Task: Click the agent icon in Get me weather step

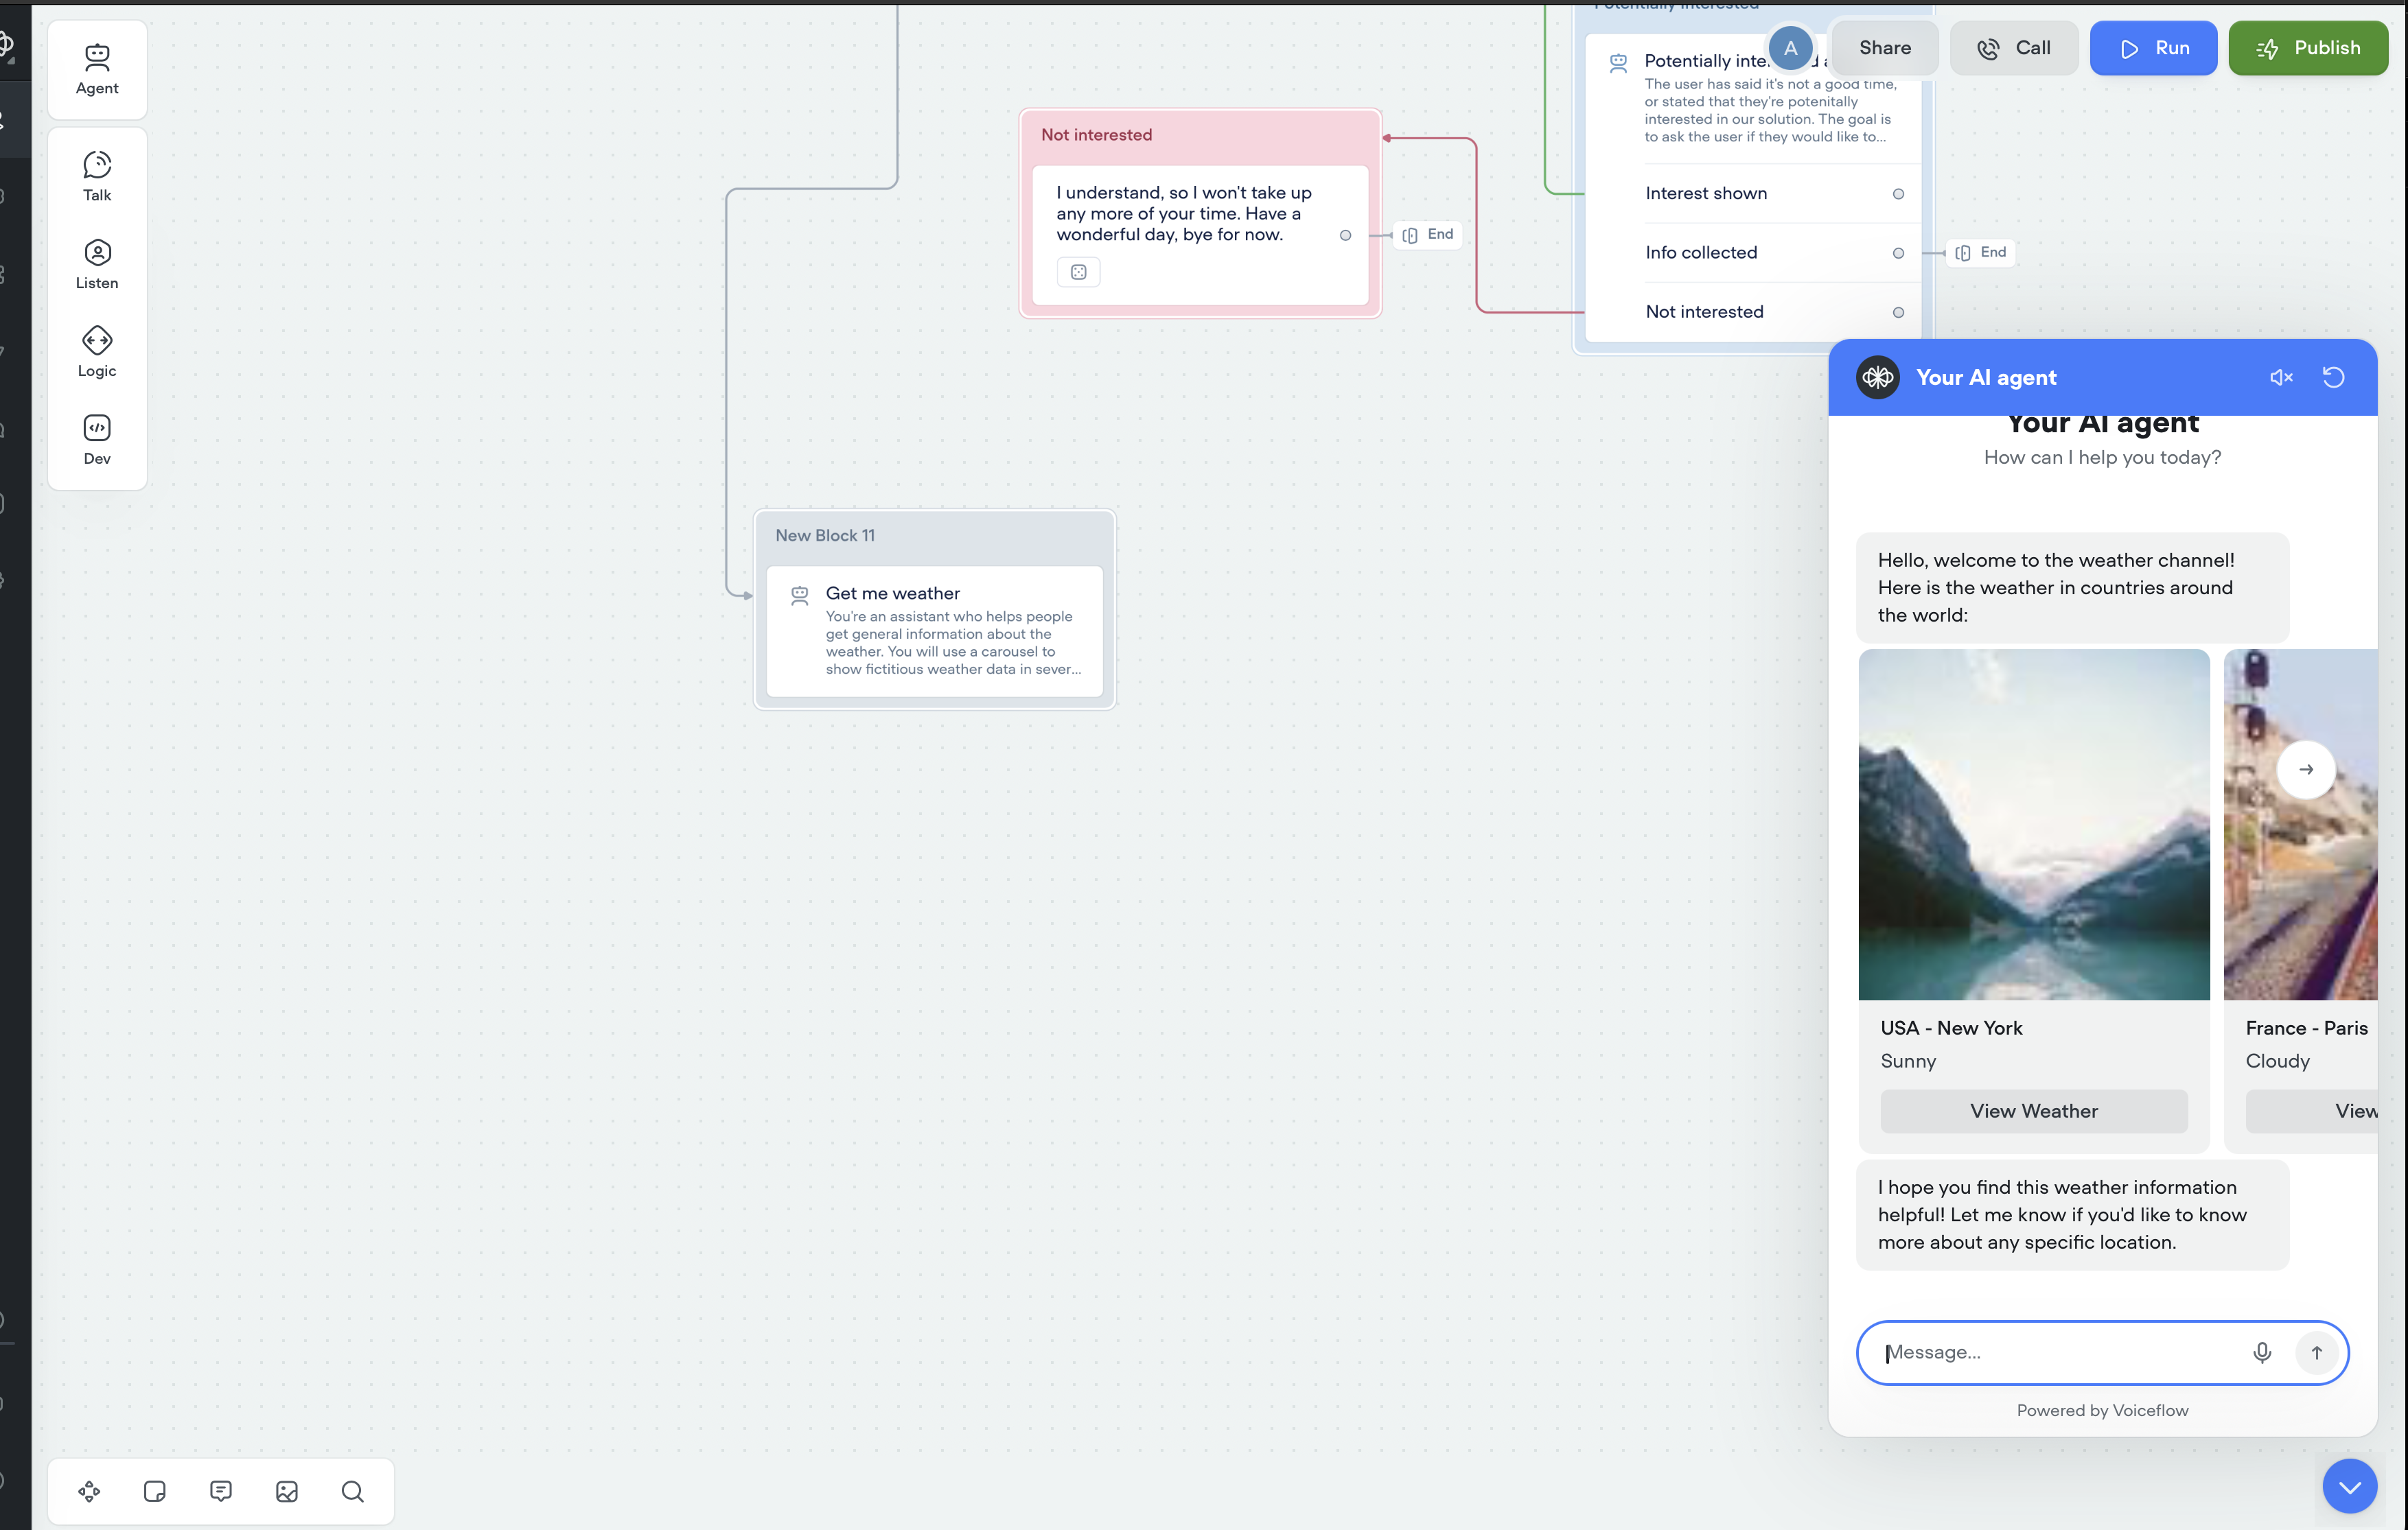Action: 800,596
